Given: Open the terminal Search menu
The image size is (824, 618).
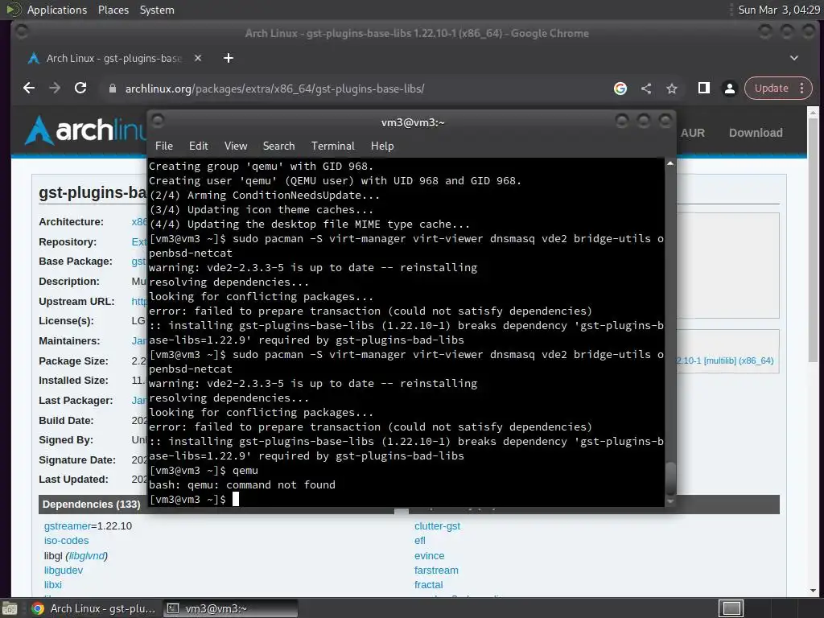Looking at the screenshot, I should click(278, 146).
